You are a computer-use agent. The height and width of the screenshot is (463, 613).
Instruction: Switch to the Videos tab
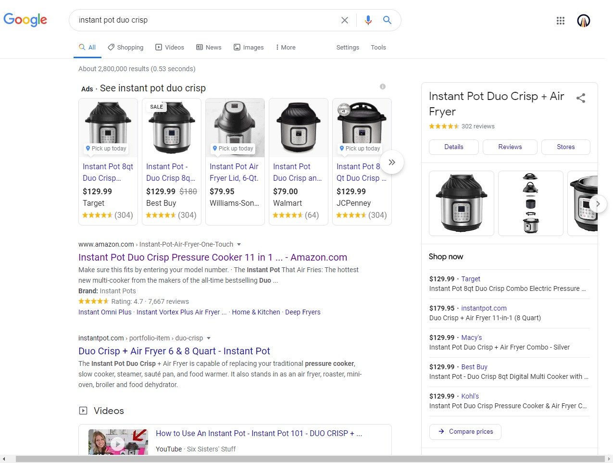coord(170,47)
